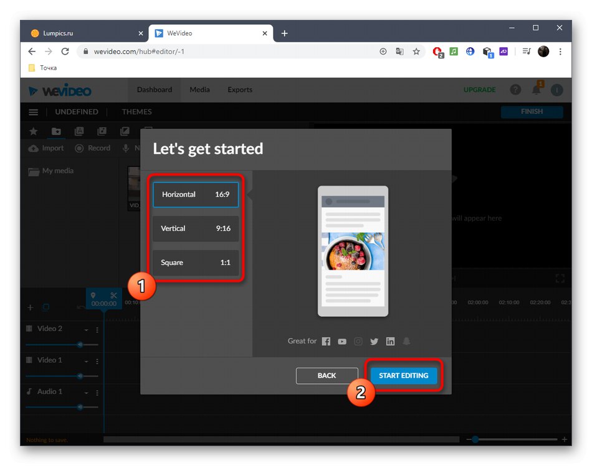Open a new browser tab
592x466 pixels.
(x=284, y=34)
